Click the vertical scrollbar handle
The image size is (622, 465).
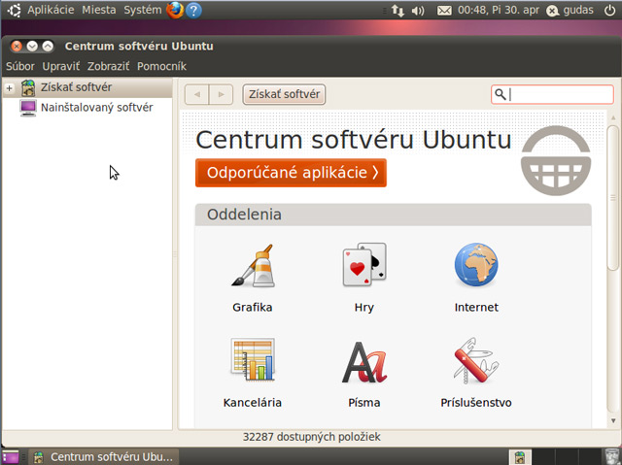point(613,198)
